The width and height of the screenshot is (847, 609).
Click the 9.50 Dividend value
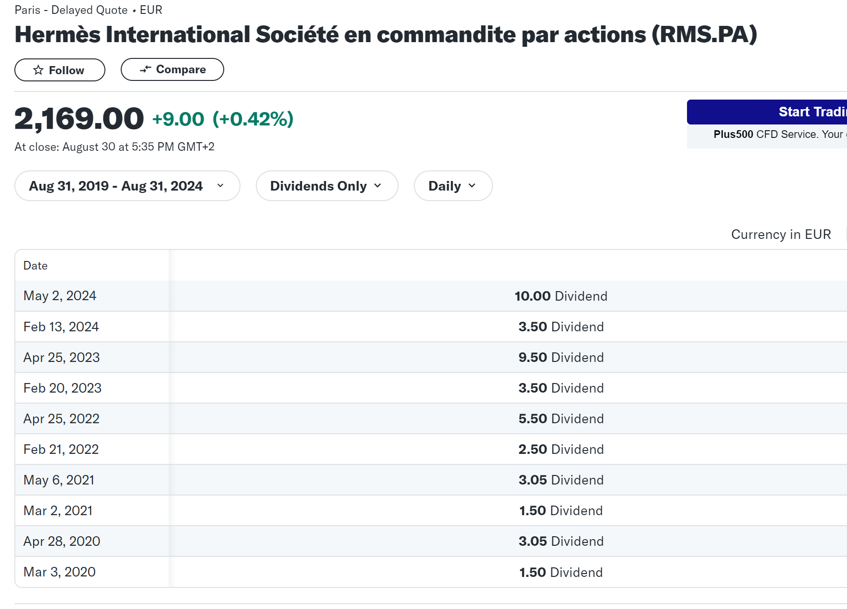561,357
